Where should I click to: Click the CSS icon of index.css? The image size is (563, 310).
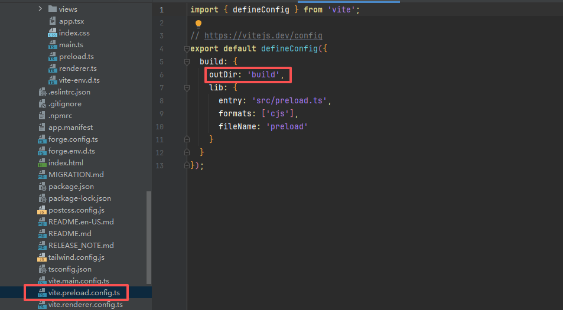[x=53, y=33]
